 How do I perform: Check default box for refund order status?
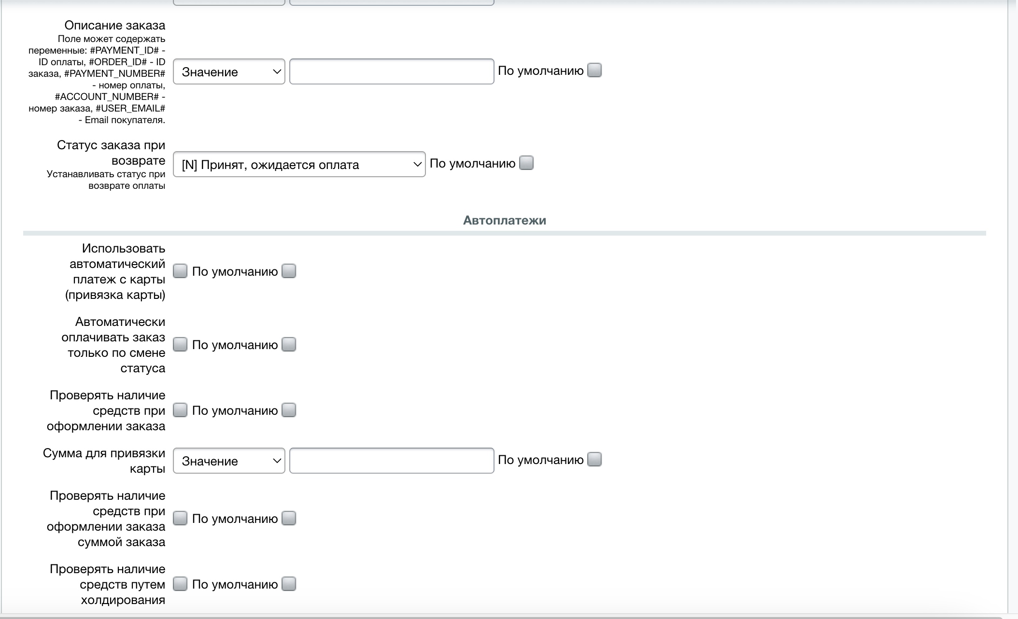point(526,163)
